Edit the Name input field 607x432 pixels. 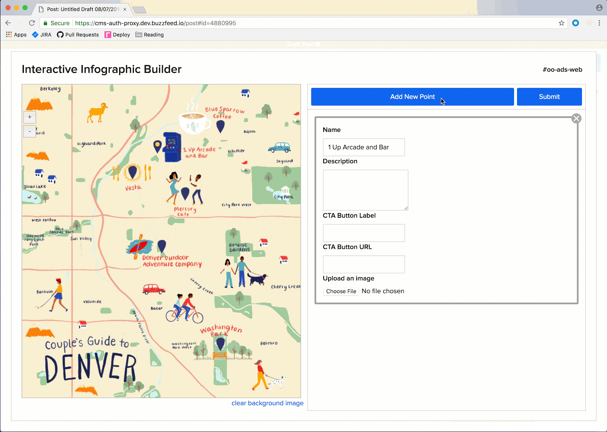(x=364, y=147)
